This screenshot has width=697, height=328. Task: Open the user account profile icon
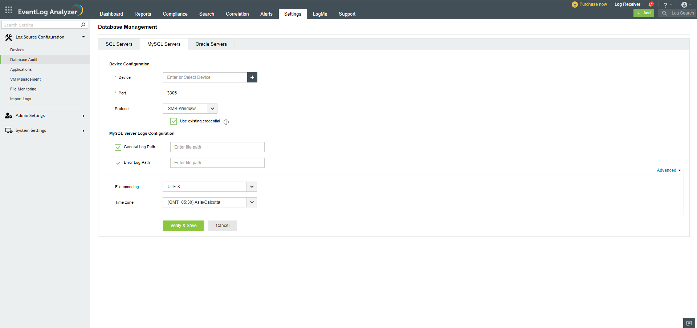pos(684,5)
